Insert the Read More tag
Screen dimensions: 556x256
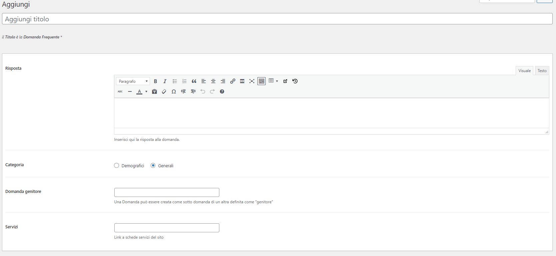click(242, 81)
